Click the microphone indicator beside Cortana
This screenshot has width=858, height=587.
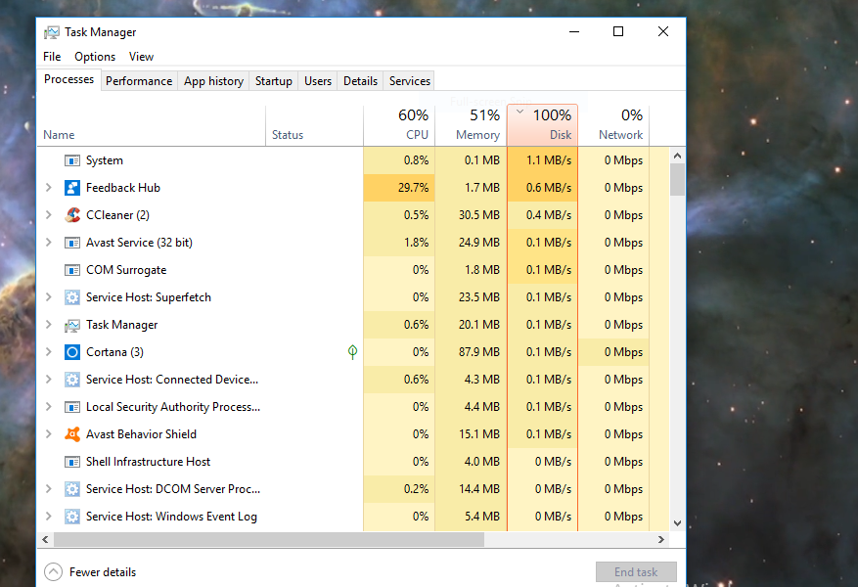click(352, 351)
